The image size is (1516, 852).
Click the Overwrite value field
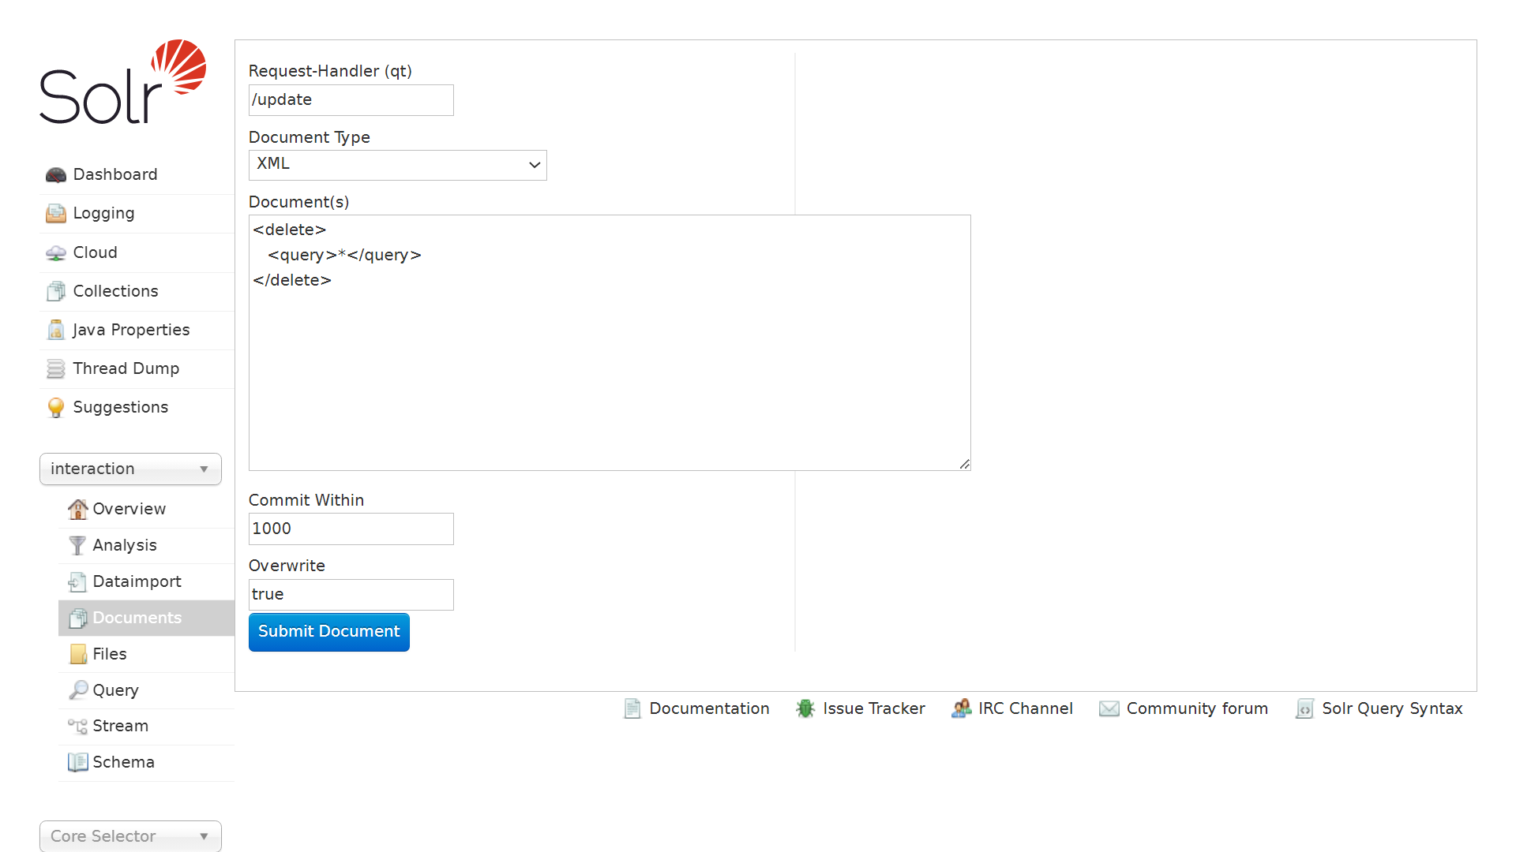pos(351,594)
